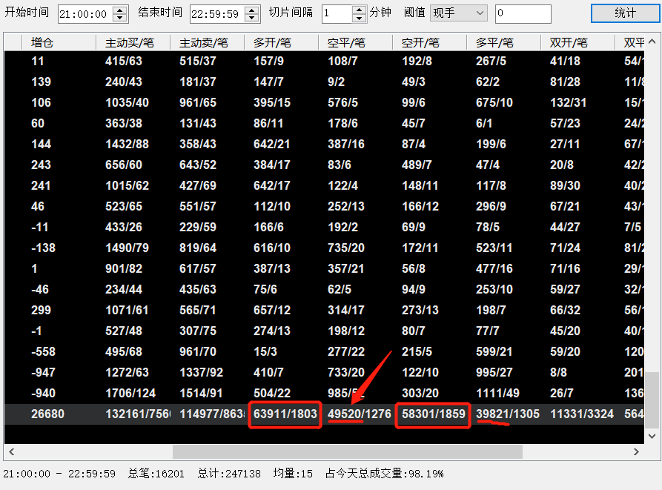Screen dimensions: 662x490
Task: Click the total cell 11331/3324
Action: click(582, 414)
